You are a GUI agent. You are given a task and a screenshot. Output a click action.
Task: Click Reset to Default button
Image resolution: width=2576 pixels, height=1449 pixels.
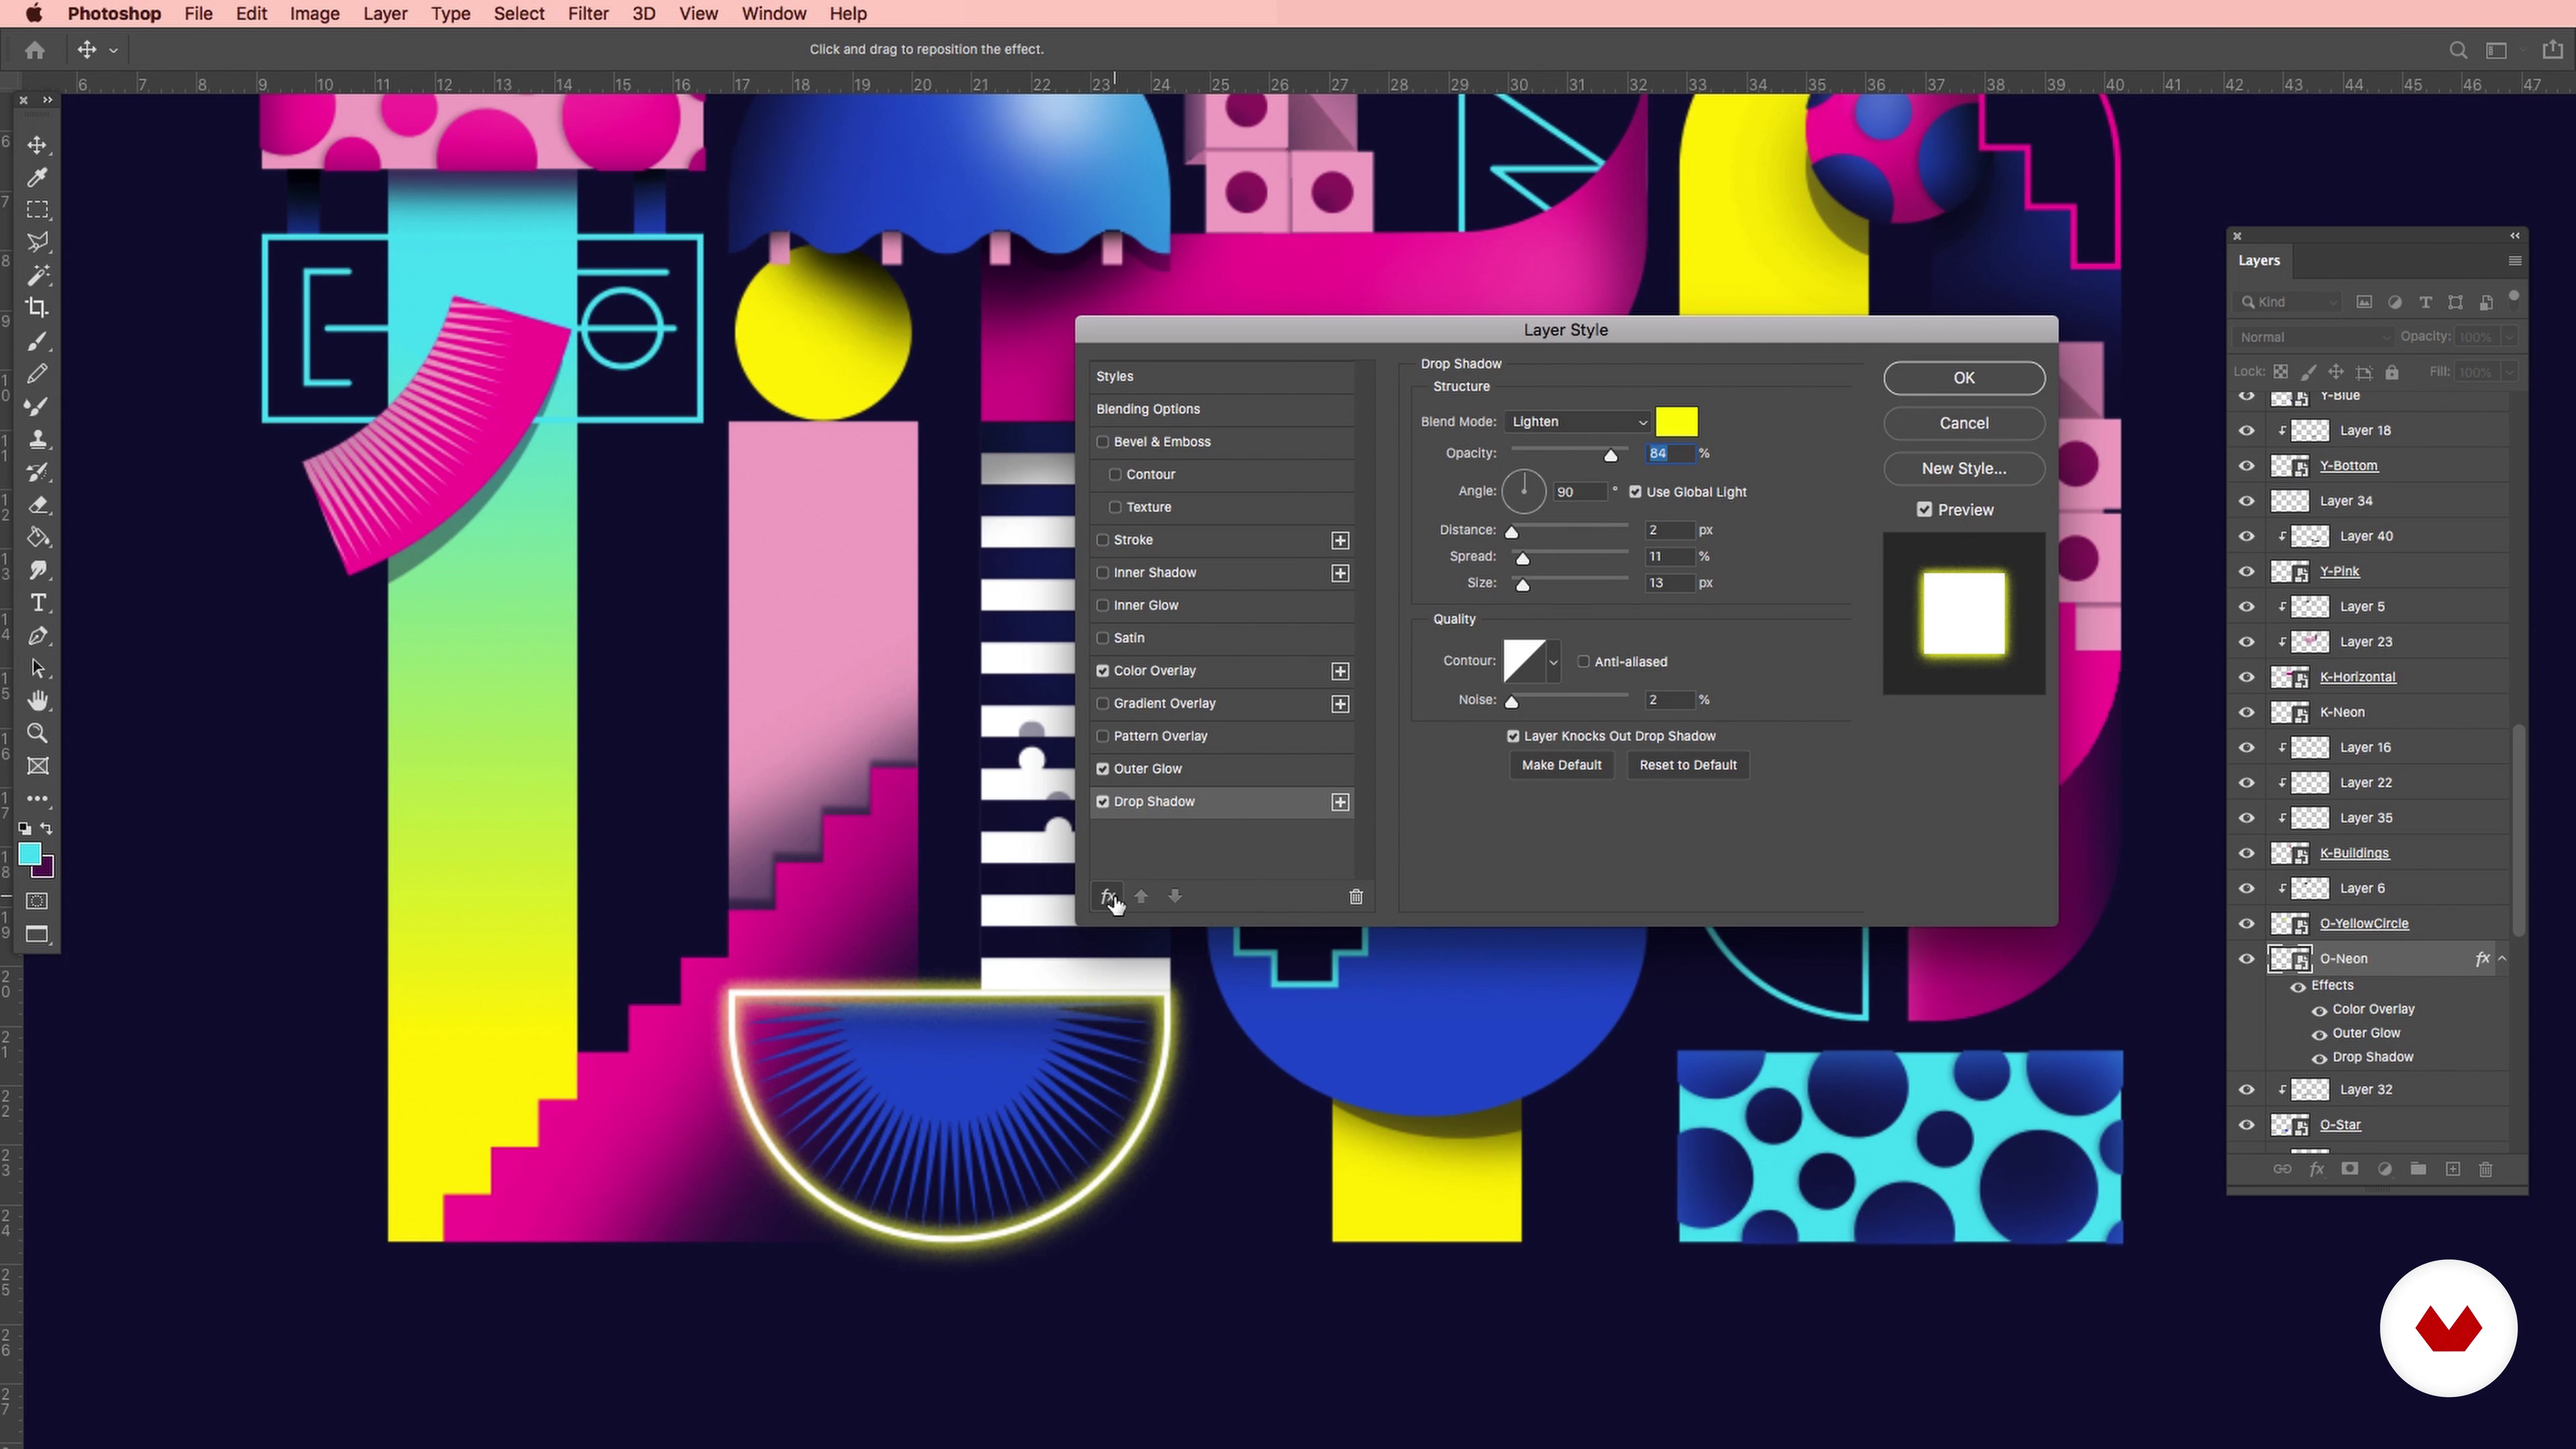point(1688,765)
